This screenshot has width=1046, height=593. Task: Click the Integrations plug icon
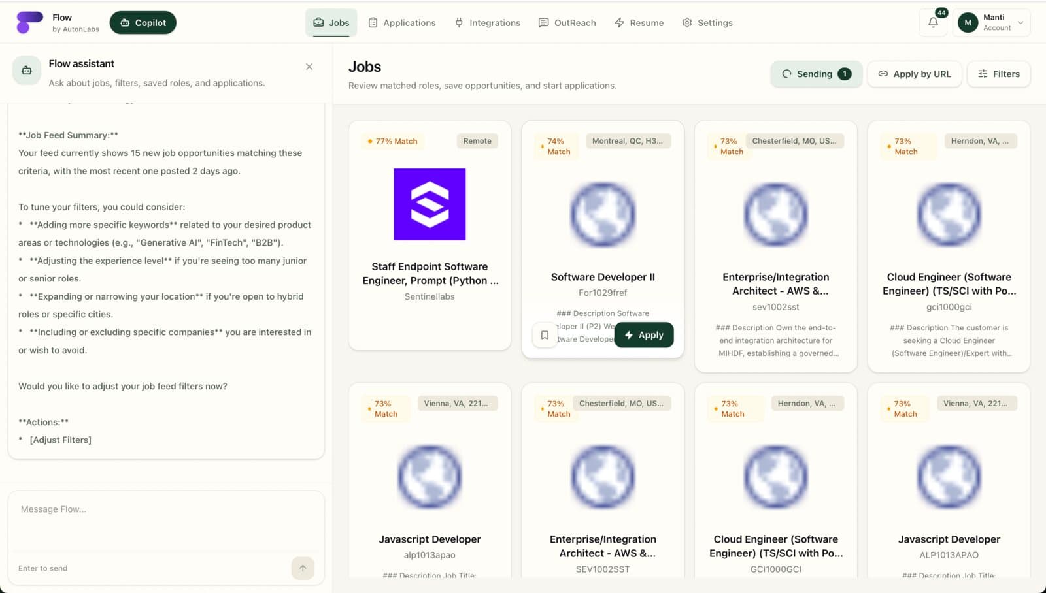tap(459, 22)
